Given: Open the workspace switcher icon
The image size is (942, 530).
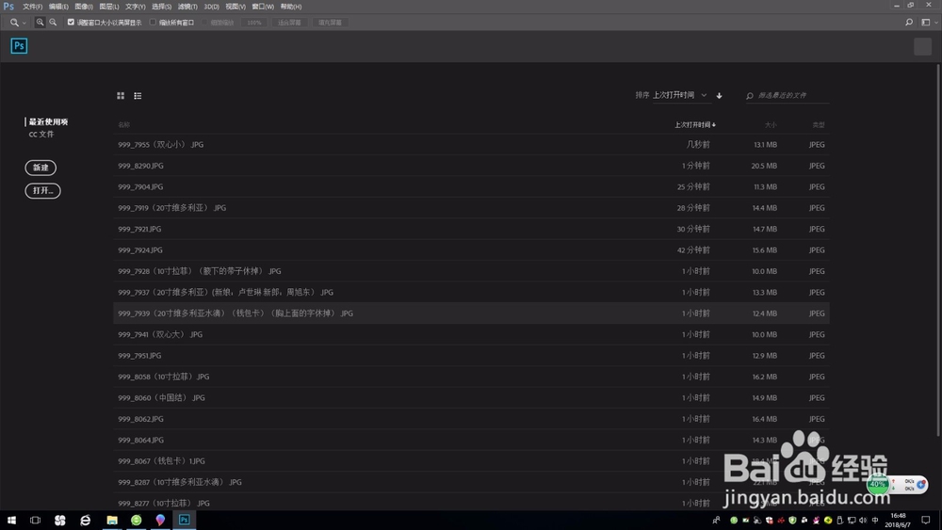Looking at the screenshot, I should [x=926, y=23].
